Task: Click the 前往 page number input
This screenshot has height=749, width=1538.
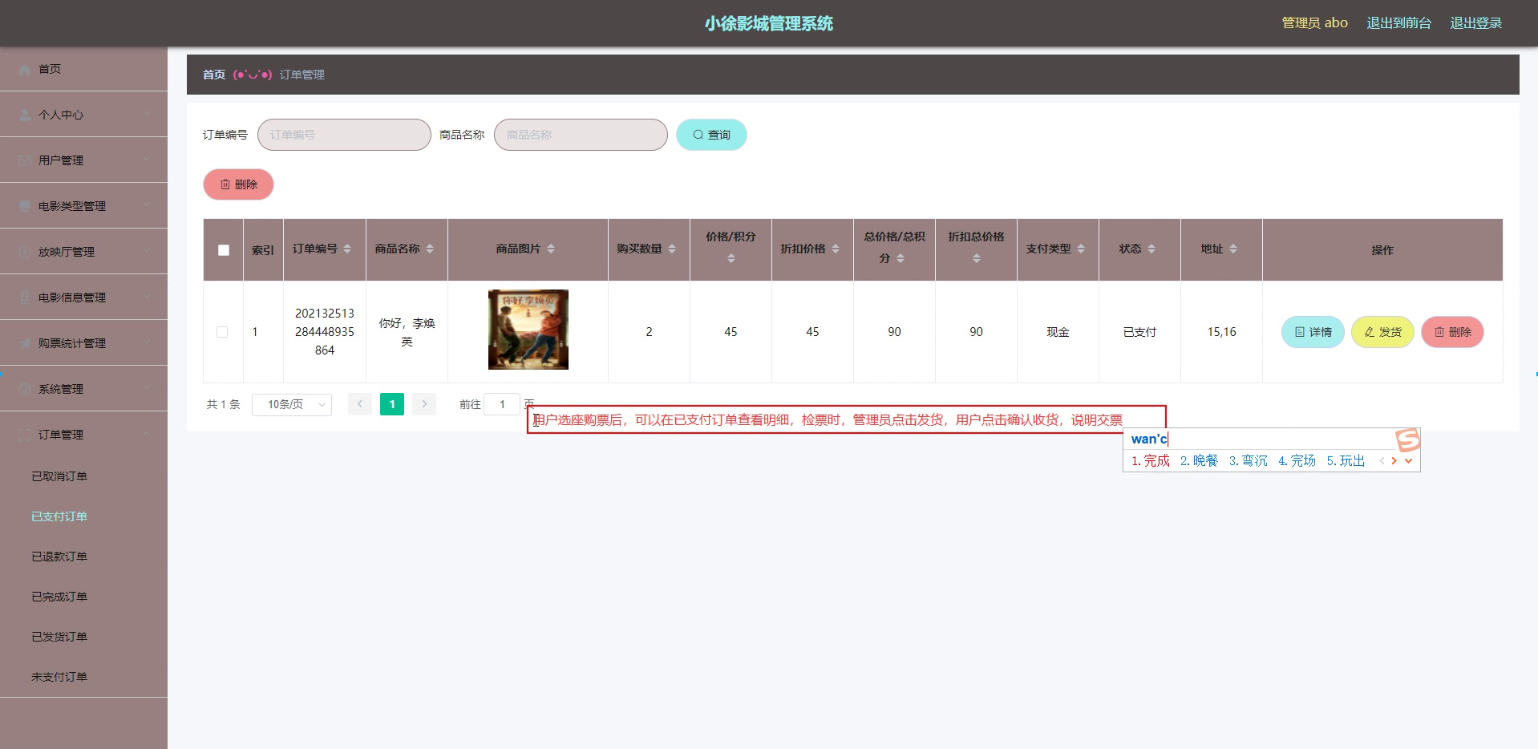Action: click(502, 404)
